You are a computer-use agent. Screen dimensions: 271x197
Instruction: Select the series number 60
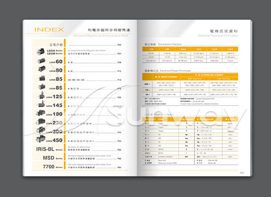59,62
